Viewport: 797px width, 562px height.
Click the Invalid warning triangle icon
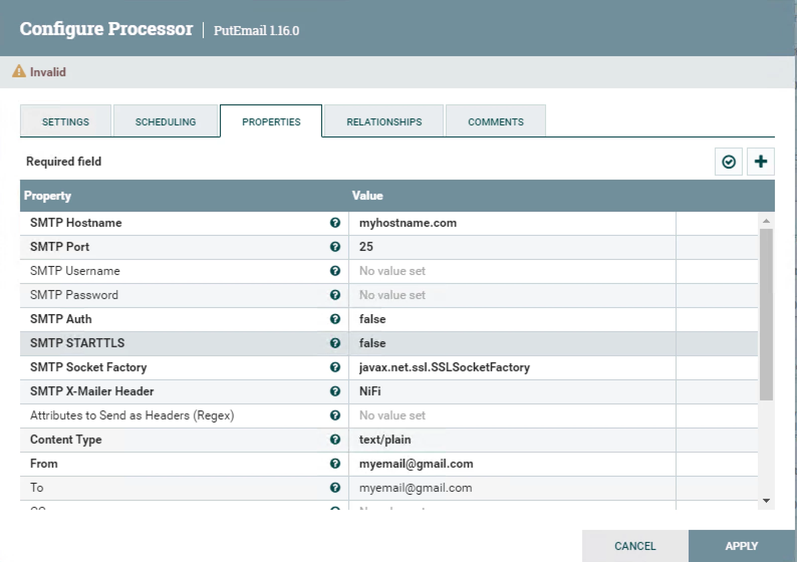[x=19, y=71]
